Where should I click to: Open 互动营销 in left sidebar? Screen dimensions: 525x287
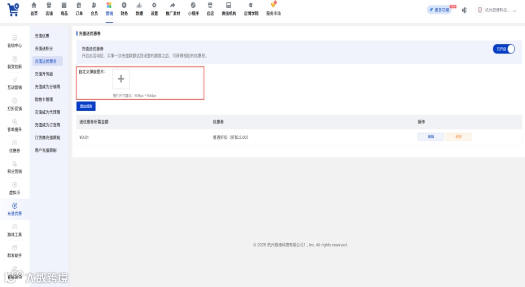(x=15, y=84)
